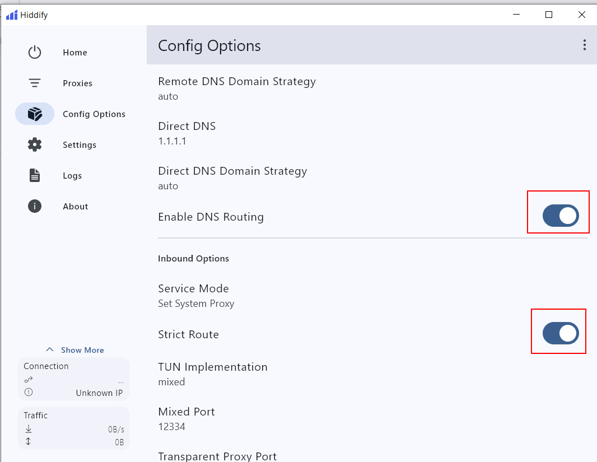Click the Logs document icon
Viewport: 597px width, 462px height.
pos(35,176)
